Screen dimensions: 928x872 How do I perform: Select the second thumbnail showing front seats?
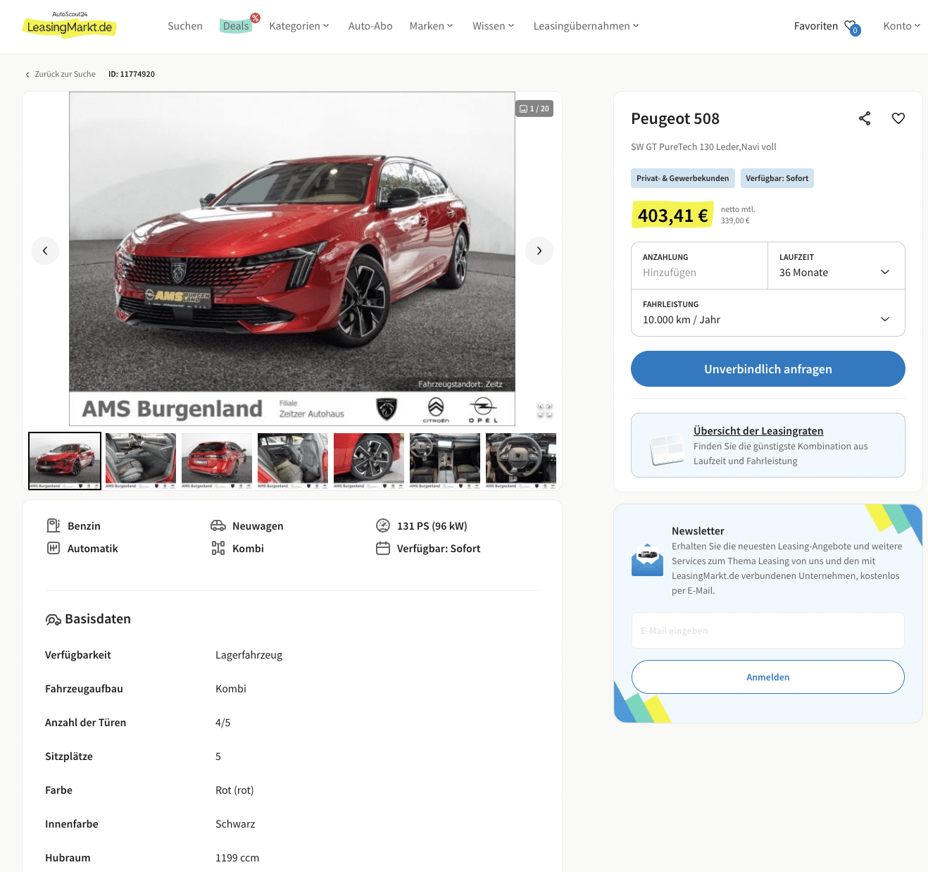coord(141,461)
